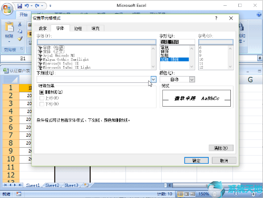Toggle the 删除线 strikethrough checkbox
This screenshot has width=263, height=198.
click(42, 92)
